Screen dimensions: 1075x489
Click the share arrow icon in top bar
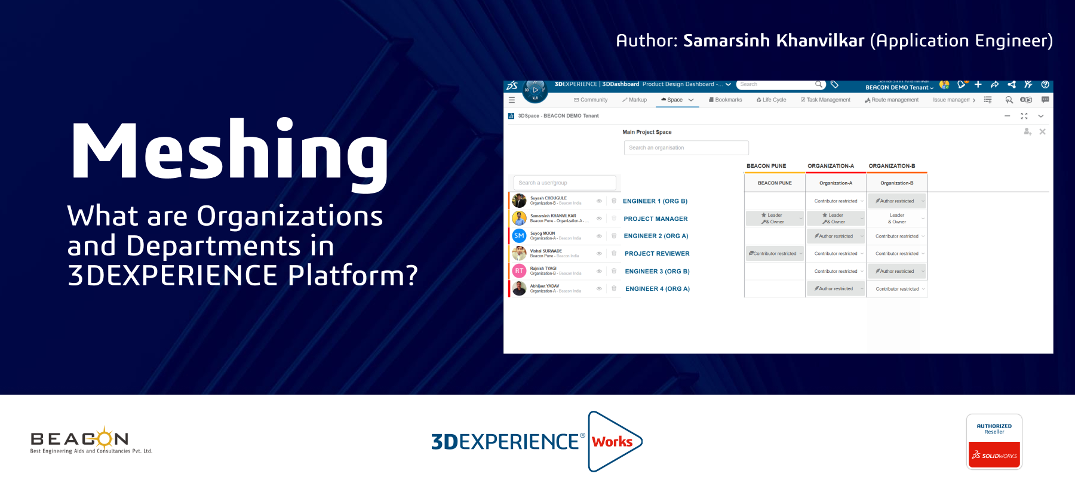pyautogui.click(x=994, y=85)
